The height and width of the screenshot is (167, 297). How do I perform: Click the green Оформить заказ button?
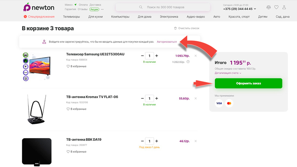pyautogui.click(x=248, y=83)
